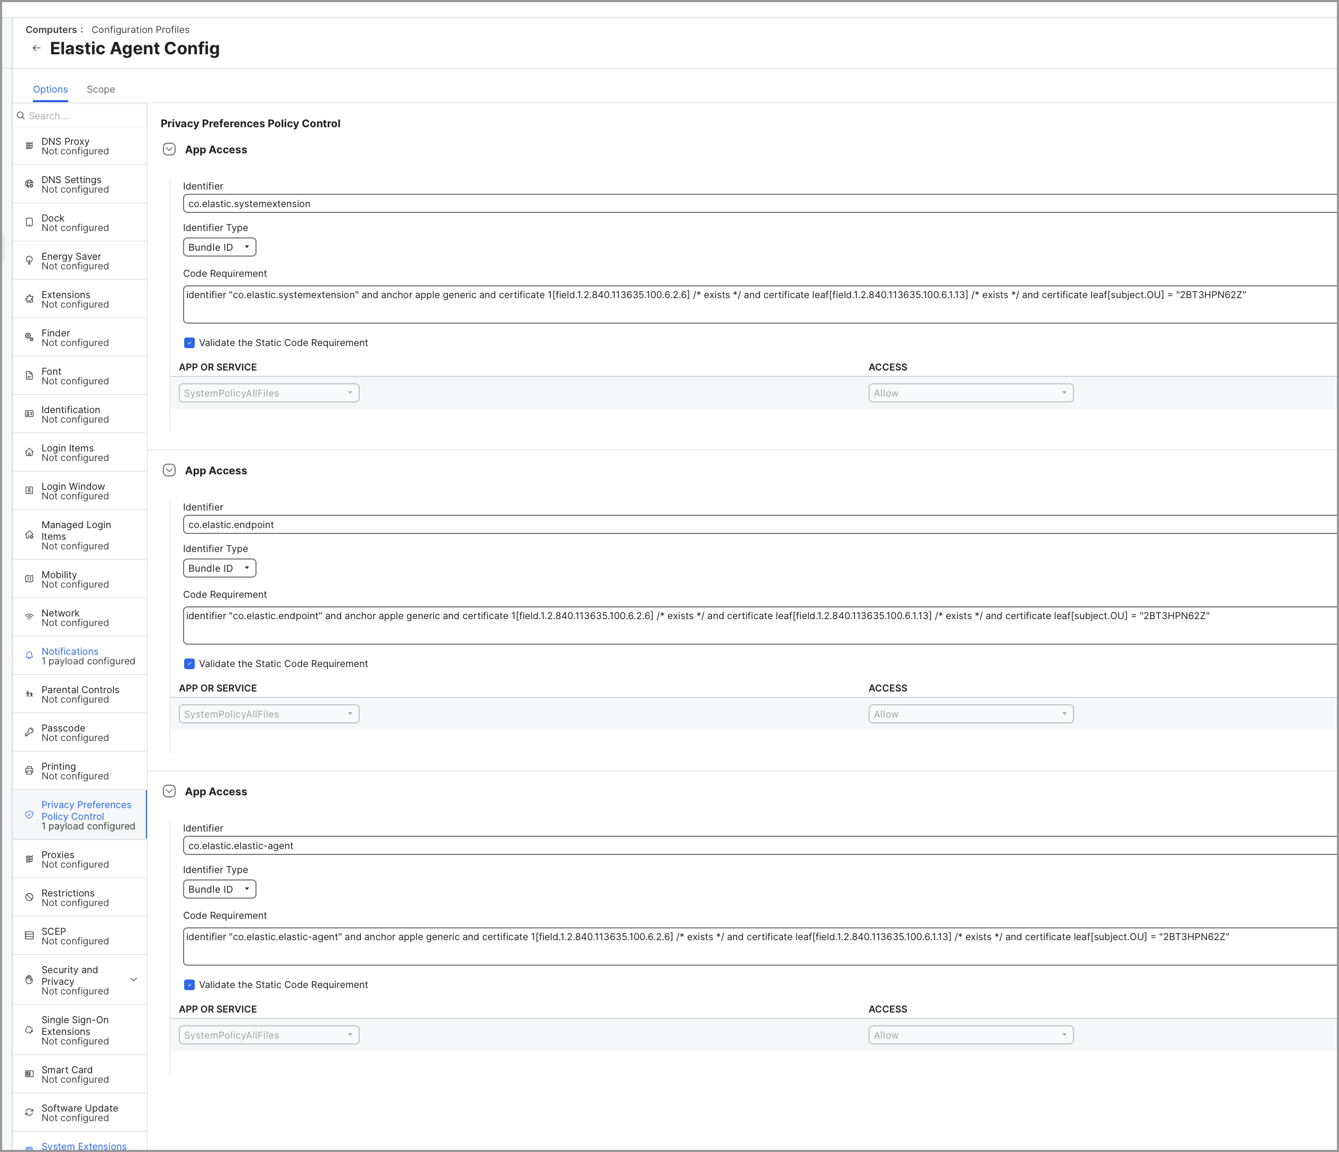Image resolution: width=1339 pixels, height=1152 pixels.
Task: Click the Energy Saver lightbulb icon
Action: tap(29, 260)
